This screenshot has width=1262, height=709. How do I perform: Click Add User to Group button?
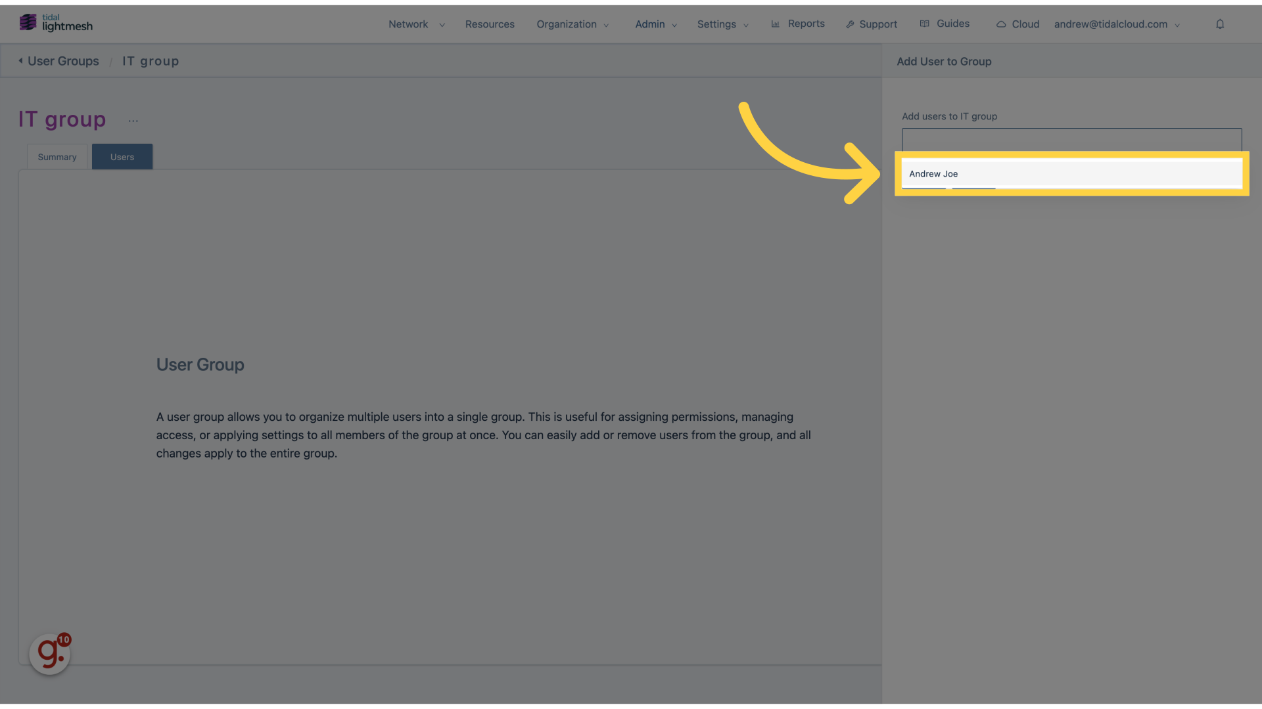(x=944, y=62)
